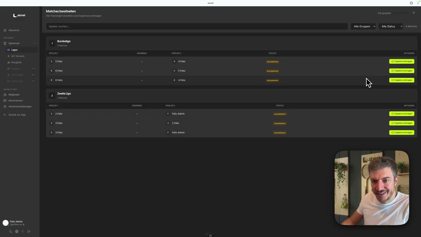Click the Zurück zur App arrow icon

point(5,115)
